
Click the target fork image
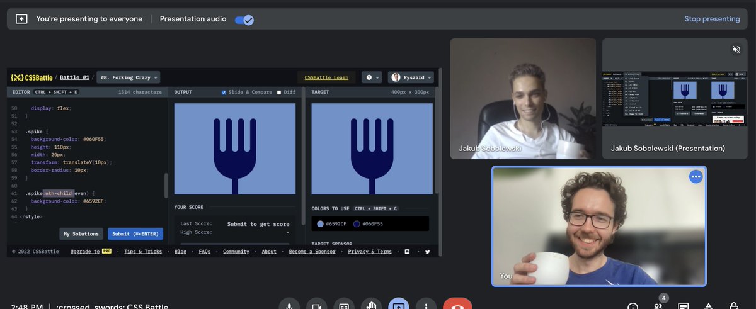[372, 149]
